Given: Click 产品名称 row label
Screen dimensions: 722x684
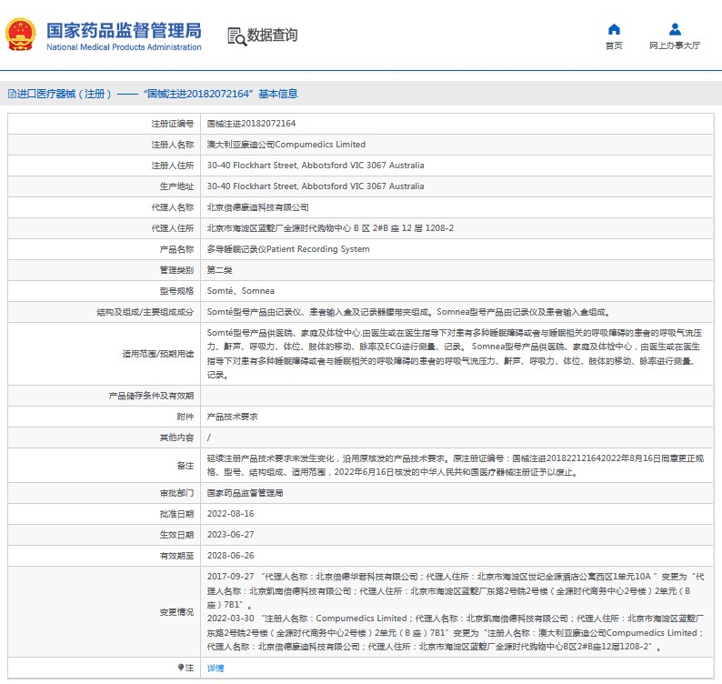Looking at the screenshot, I should pos(176,249).
